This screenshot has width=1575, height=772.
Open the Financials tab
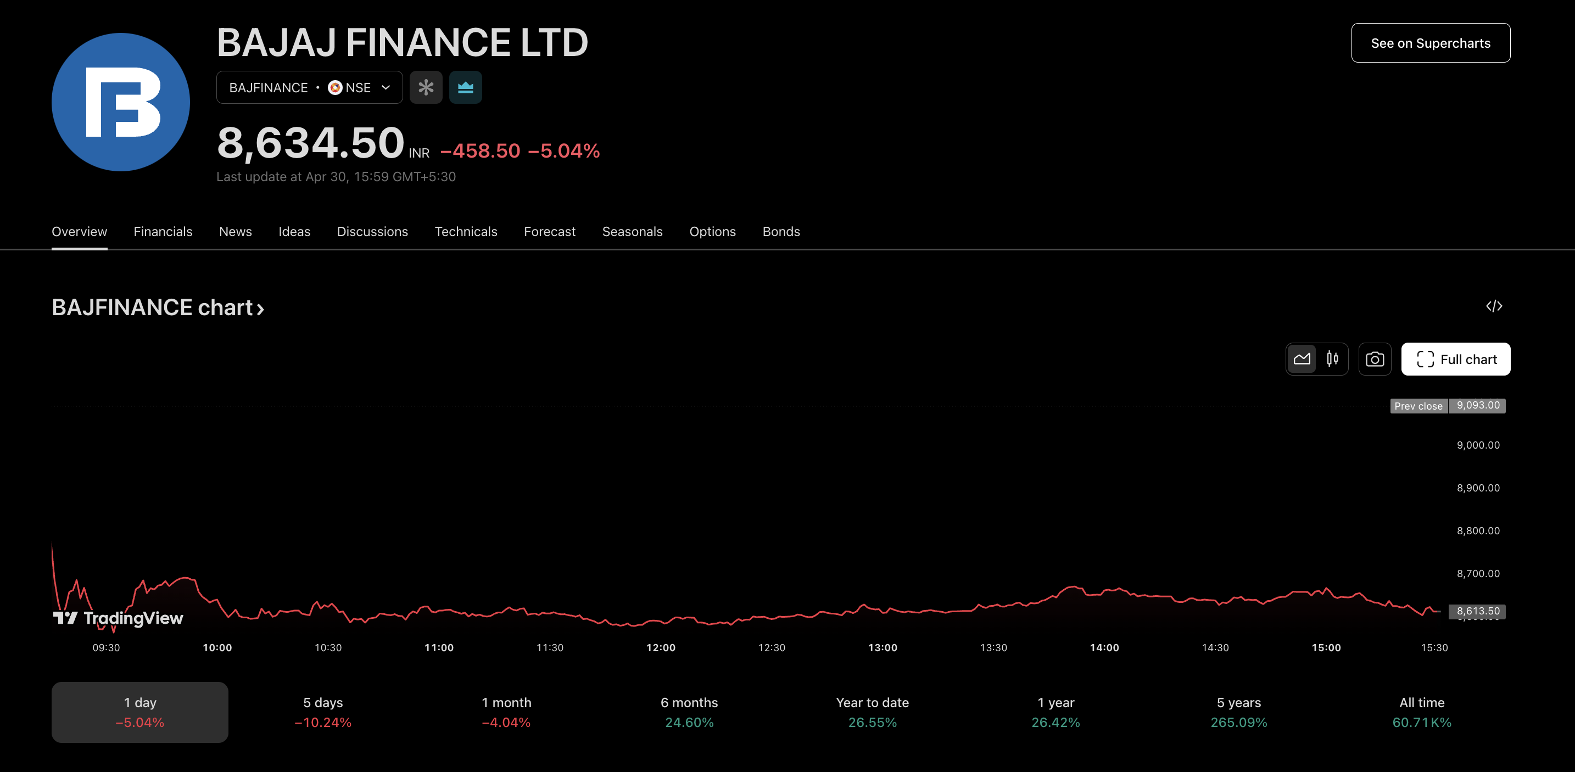163,232
